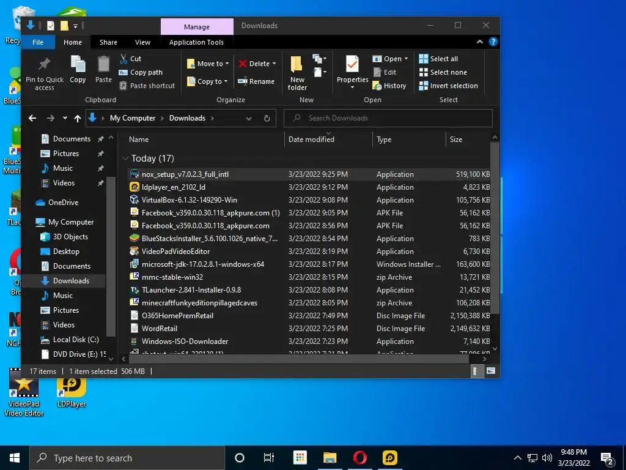The width and height of the screenshot is (626, 470).
Task: Click the VideoPad Video Editor desktop shortcut
Action: 24,392
